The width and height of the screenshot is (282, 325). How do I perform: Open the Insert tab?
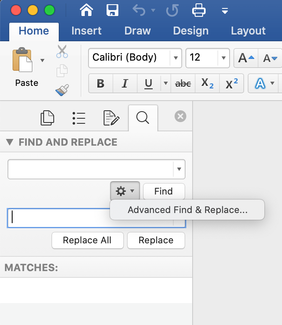tap(86, 31)
